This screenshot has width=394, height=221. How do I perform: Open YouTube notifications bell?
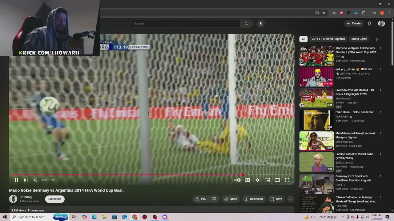tap(370, 23)
